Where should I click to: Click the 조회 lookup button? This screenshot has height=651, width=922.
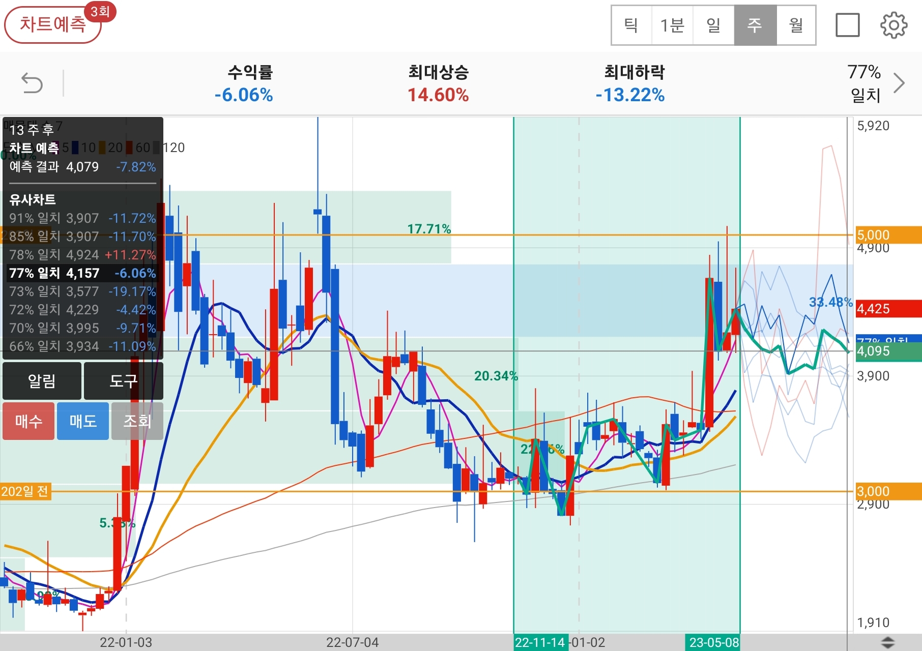(x=137, y=421)
